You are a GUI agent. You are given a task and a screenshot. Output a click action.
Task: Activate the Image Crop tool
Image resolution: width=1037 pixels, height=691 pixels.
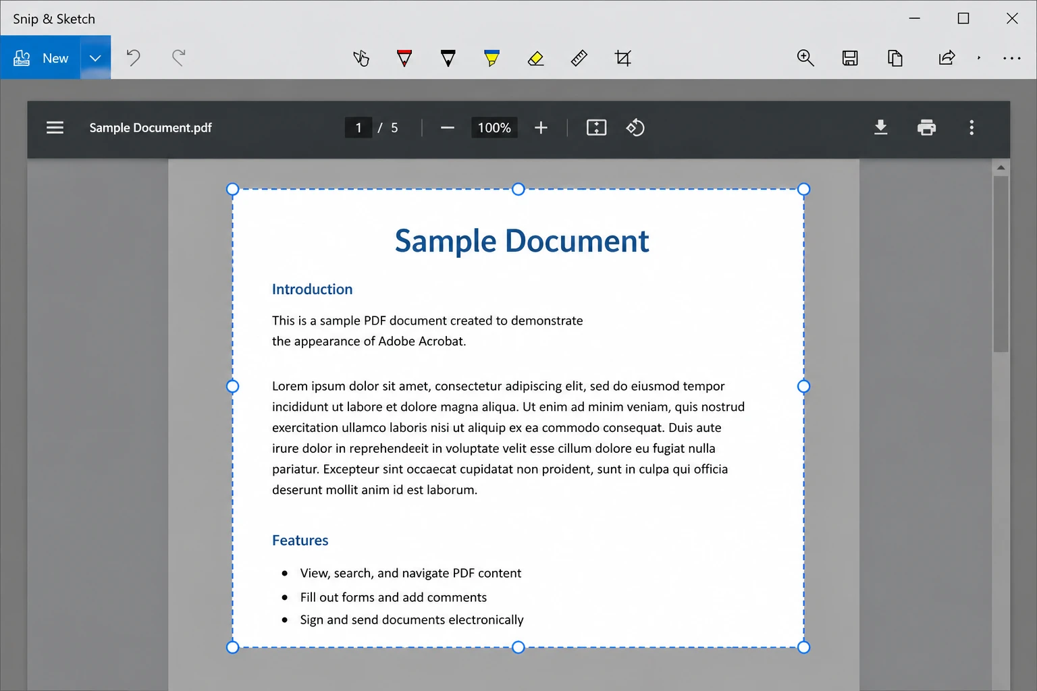(x=623, y=58)
